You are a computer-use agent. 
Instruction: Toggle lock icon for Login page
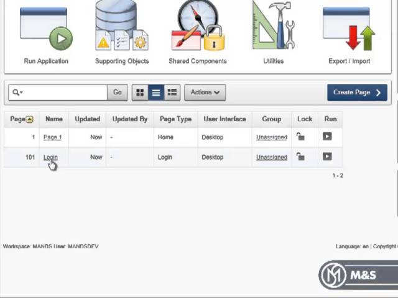click(x=300, y=156)
